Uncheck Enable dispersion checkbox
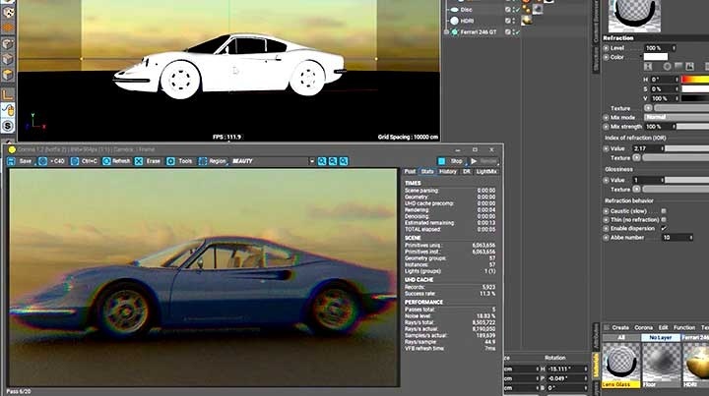 664,228
